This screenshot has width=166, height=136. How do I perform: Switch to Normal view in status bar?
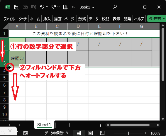click(x=79, y=133)
